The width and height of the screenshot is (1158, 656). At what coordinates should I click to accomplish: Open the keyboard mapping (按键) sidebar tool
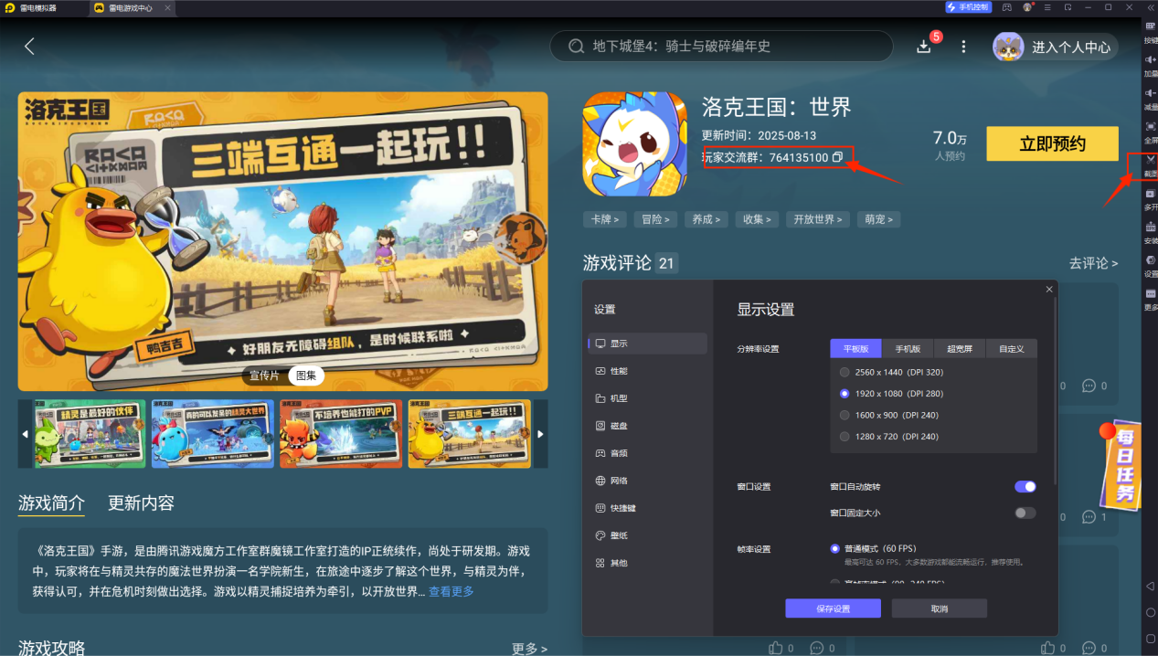[x=1151, y=26]
